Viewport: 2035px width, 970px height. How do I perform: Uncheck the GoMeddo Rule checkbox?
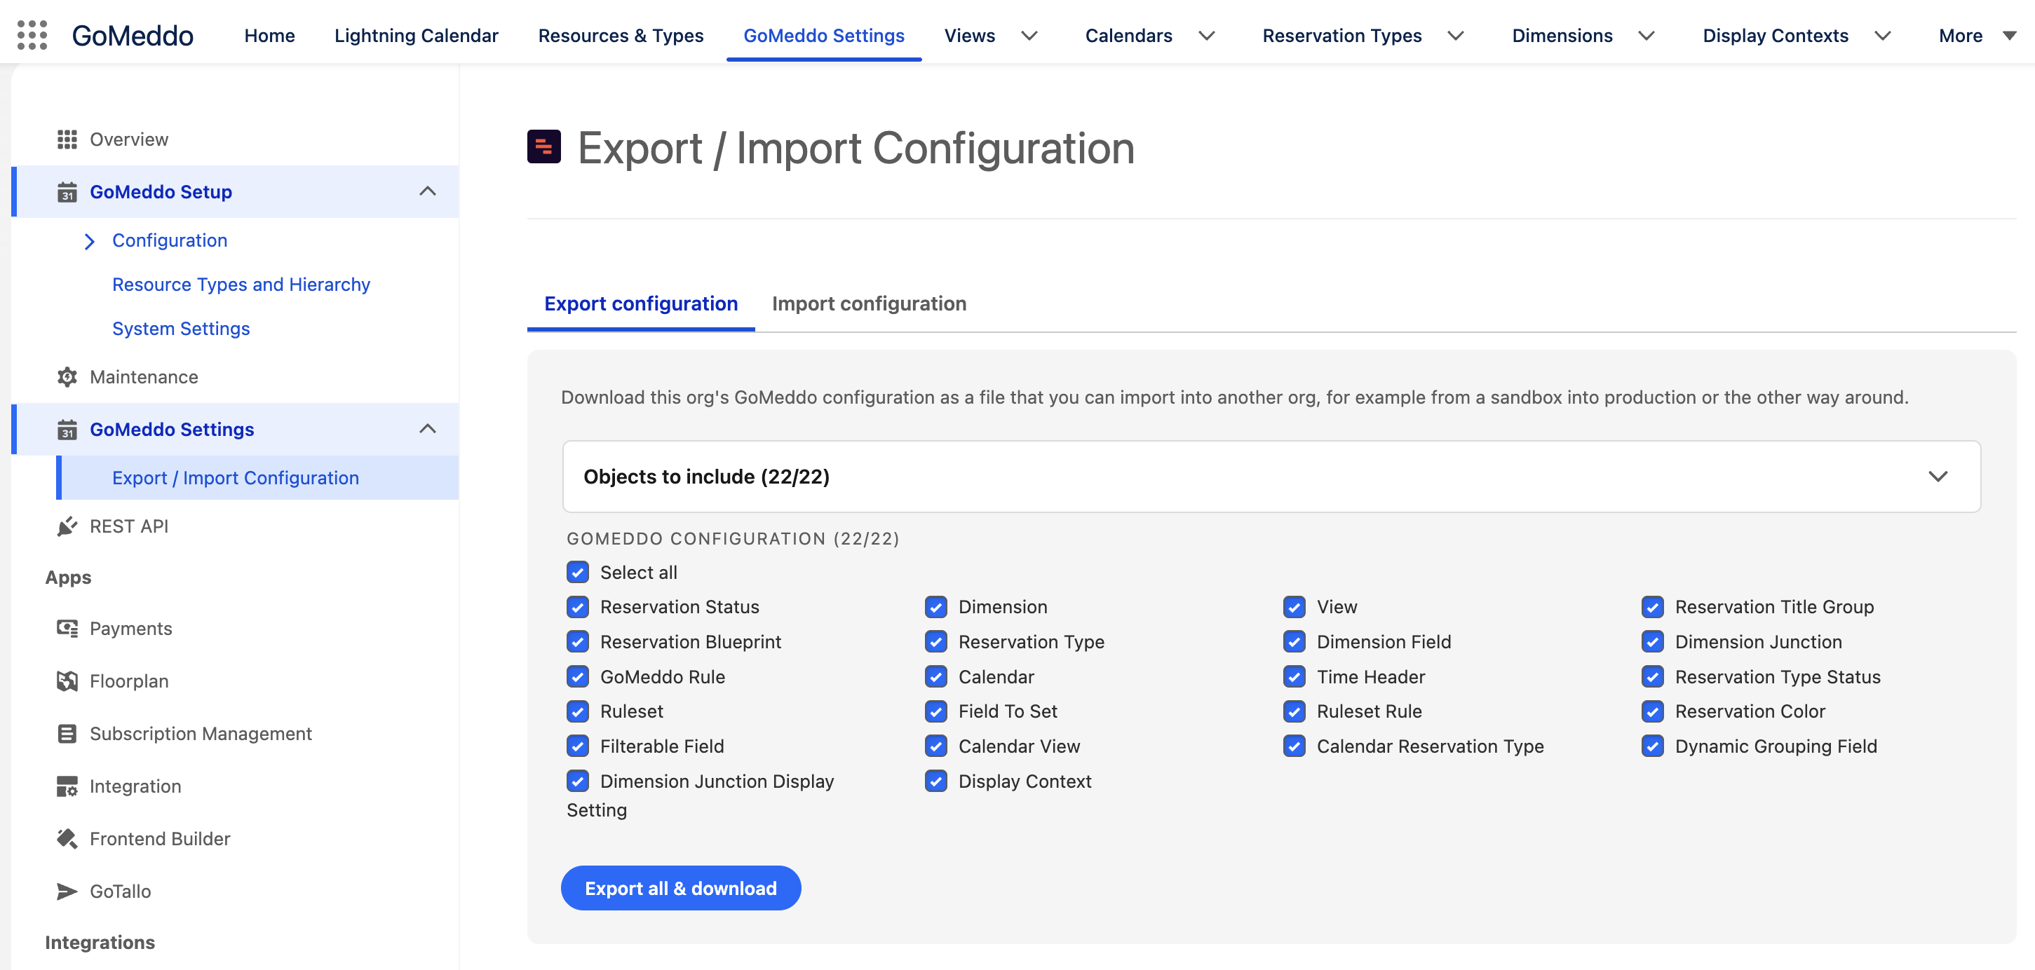coord(578,676)
